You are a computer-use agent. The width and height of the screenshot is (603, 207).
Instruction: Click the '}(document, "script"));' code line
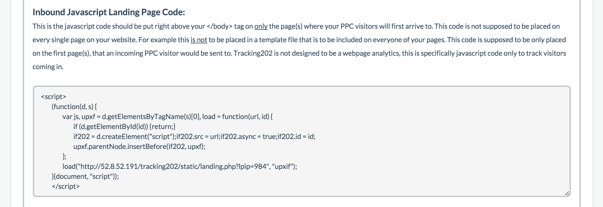click(x=85, y=177)
